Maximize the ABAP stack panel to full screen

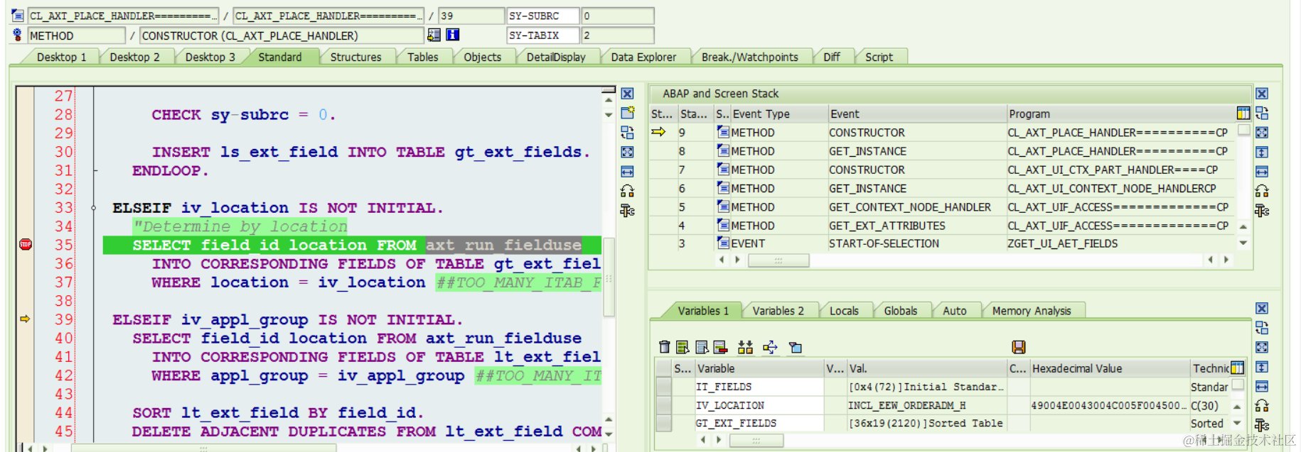pyautogui.click(x=1262, y=133)
